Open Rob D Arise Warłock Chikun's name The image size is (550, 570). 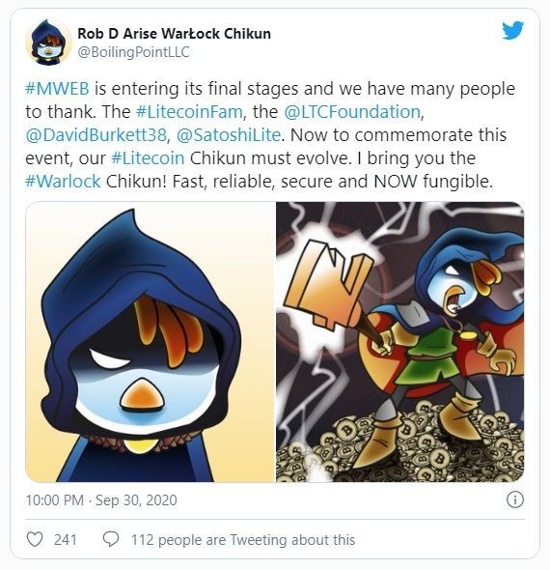pos(175,34)
